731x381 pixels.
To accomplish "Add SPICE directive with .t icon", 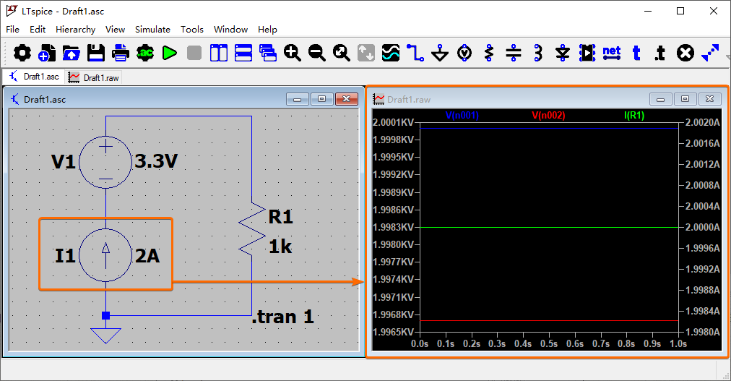I will 659,53.
